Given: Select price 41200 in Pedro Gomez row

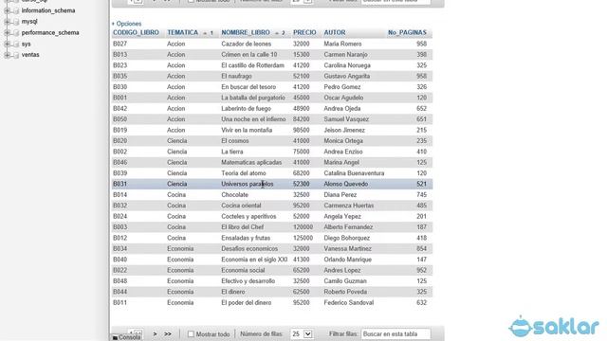Looking at the screenshot, I should pos(302,87).
